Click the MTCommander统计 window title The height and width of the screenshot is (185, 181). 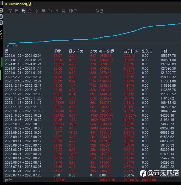pos(19,4)
